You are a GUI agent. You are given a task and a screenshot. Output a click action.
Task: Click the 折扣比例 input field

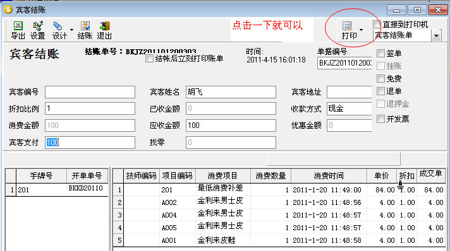tap(90, 108)
